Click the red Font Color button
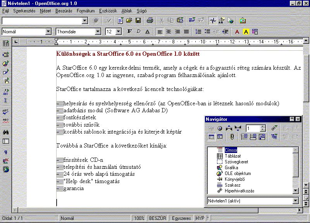The height and width of the screenshot is (223, 310). pos(237,32)
